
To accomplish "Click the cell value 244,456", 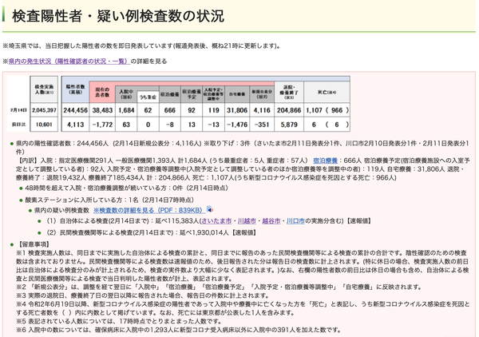I will [76, 110].
